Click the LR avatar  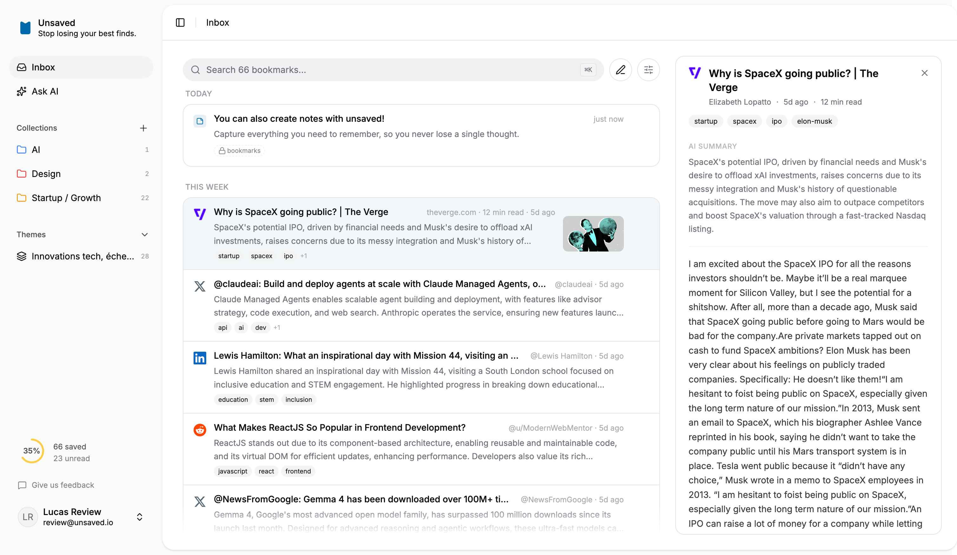click(28, 517)
